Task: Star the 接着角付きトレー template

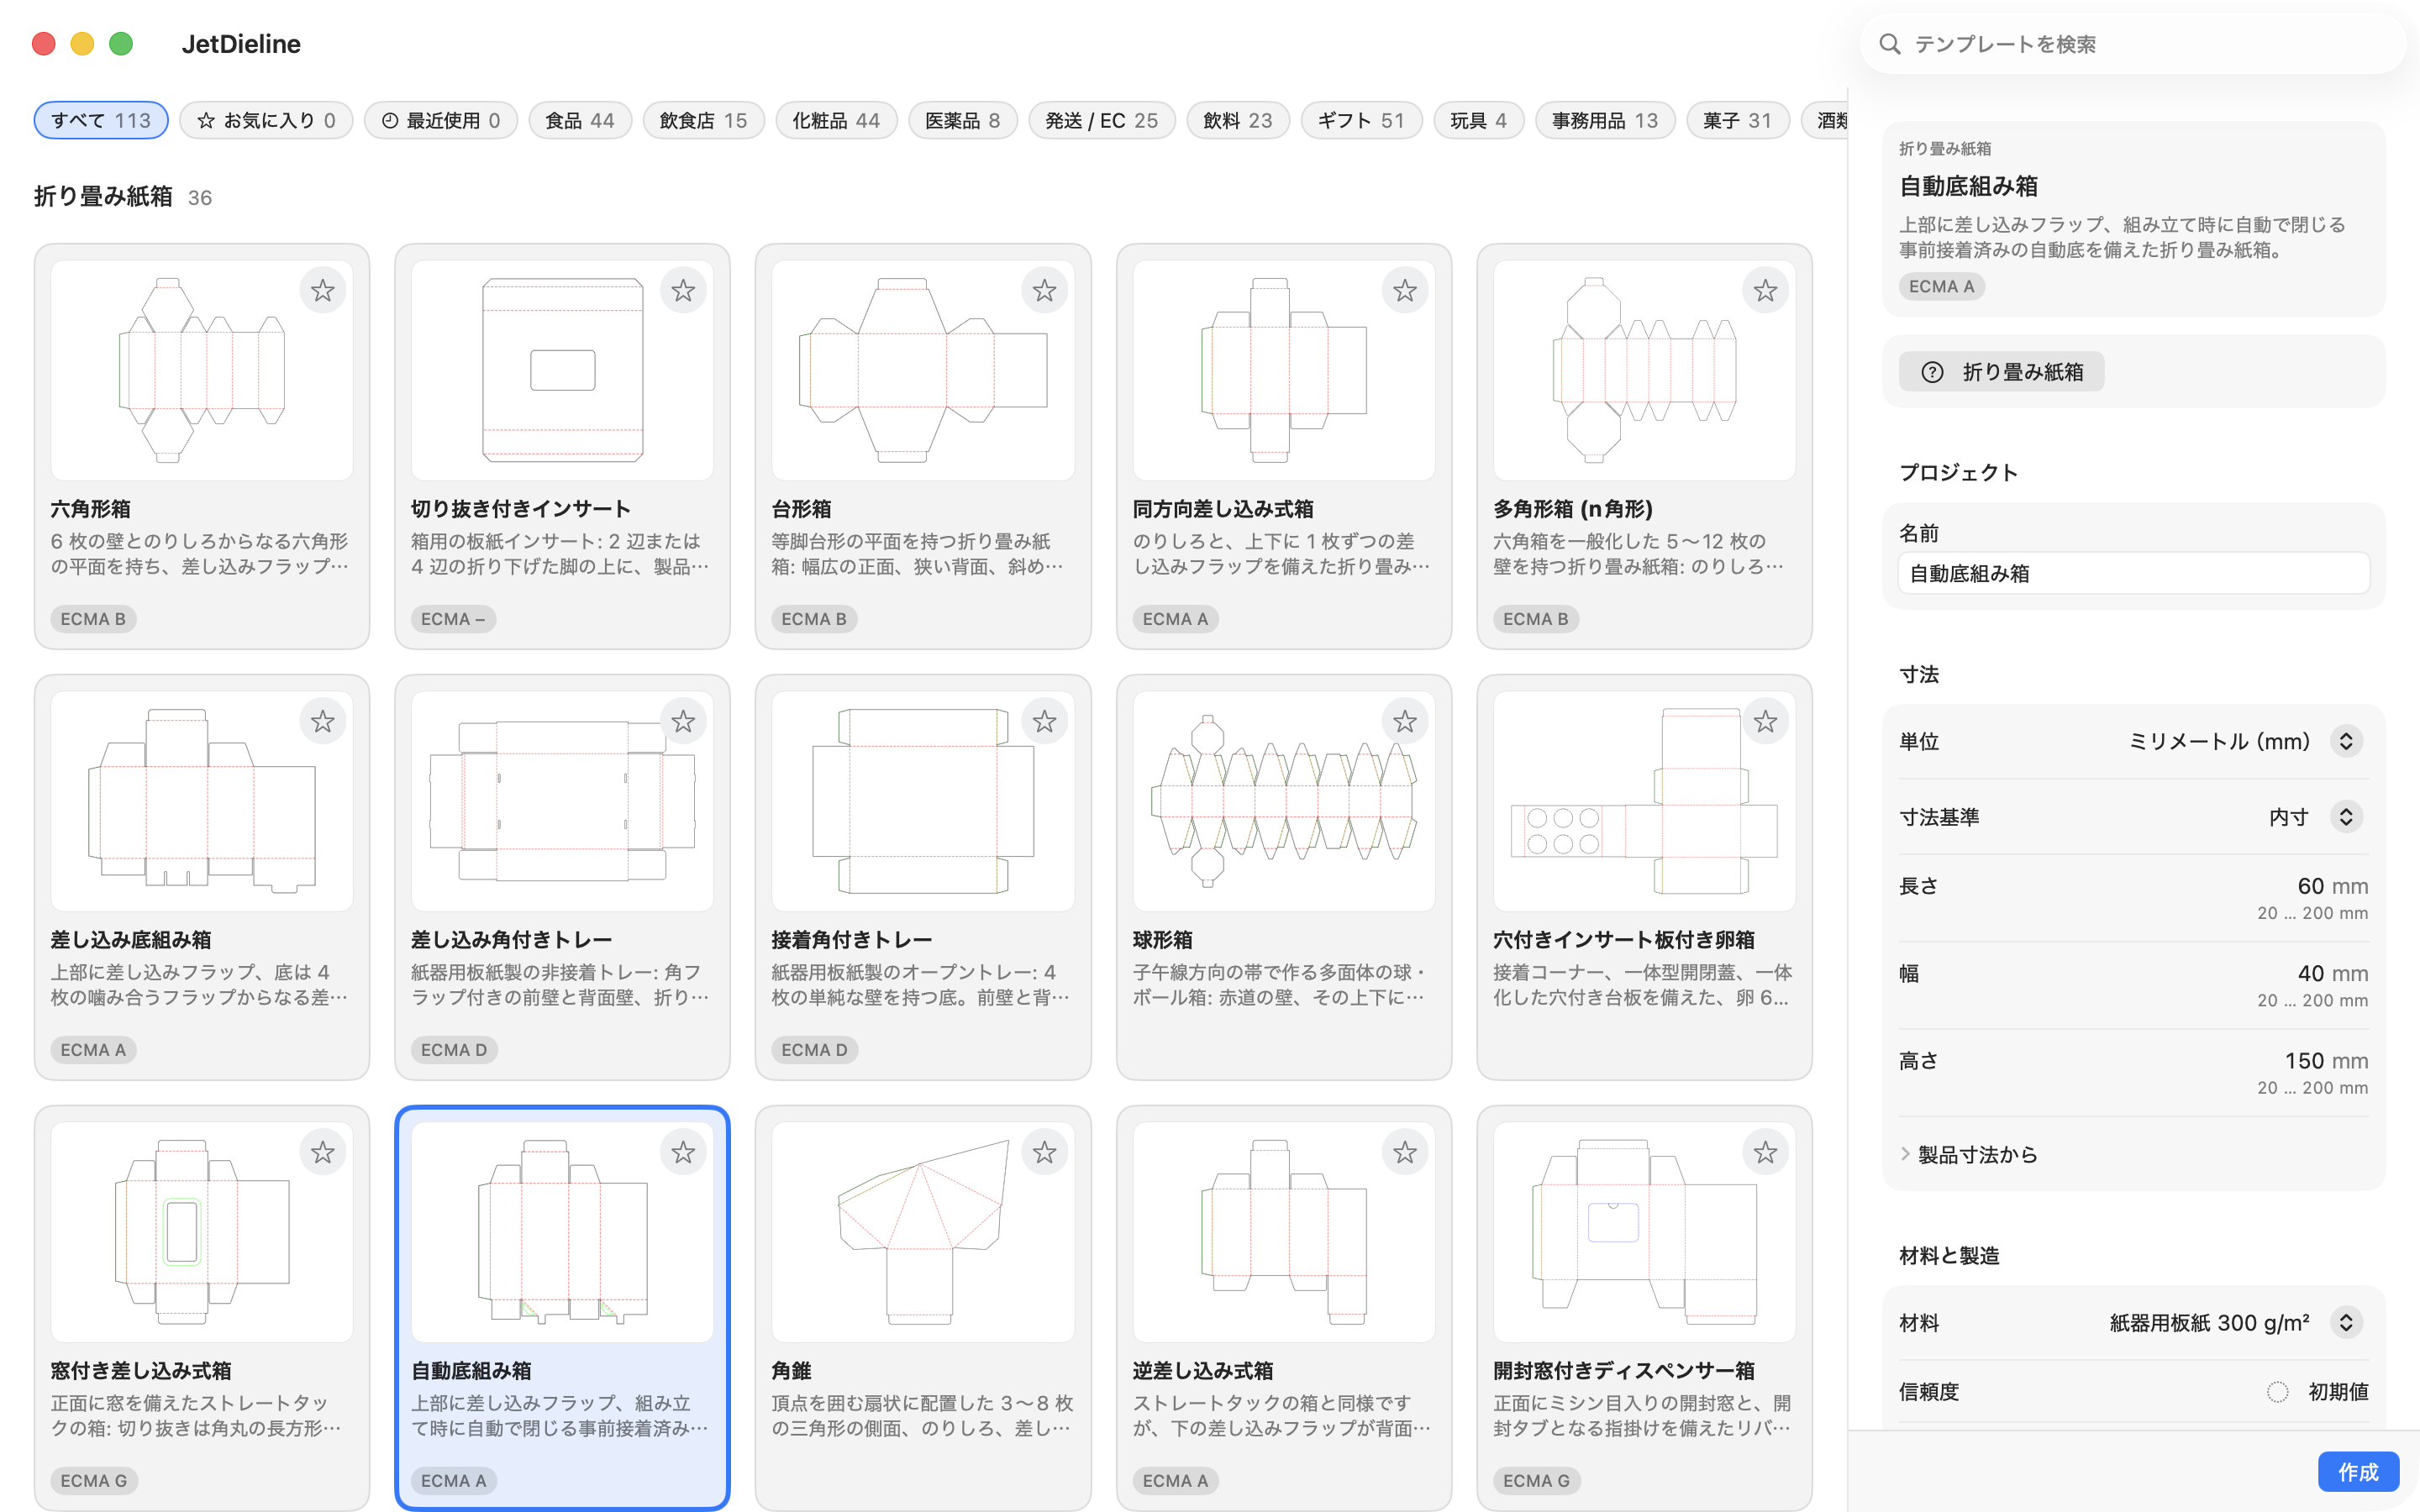Action: 1044,722
